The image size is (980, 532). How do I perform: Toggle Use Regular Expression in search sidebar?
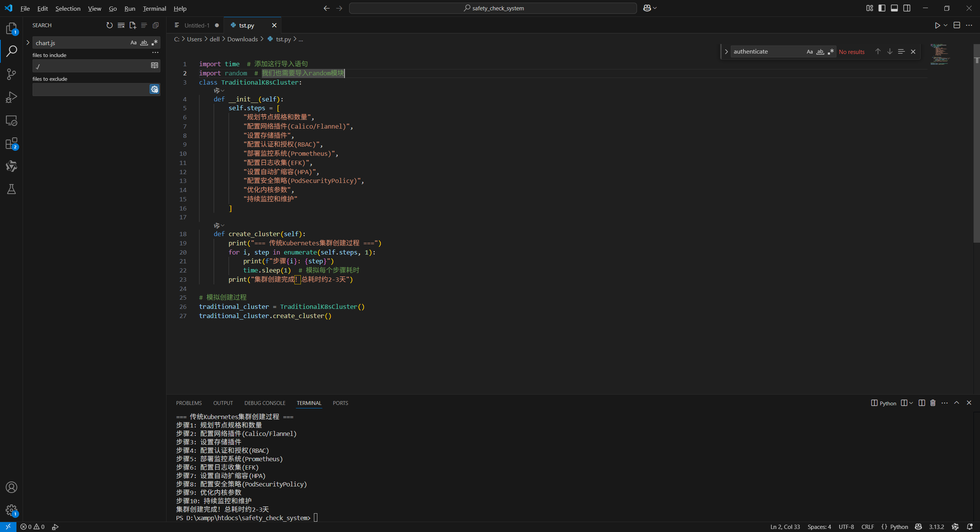[155, 42]
